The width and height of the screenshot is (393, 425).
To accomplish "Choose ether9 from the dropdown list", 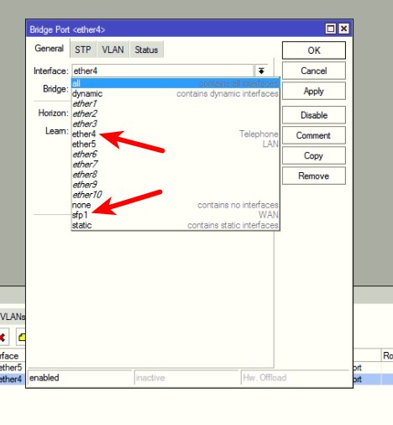I will click(x=176, y=185).
